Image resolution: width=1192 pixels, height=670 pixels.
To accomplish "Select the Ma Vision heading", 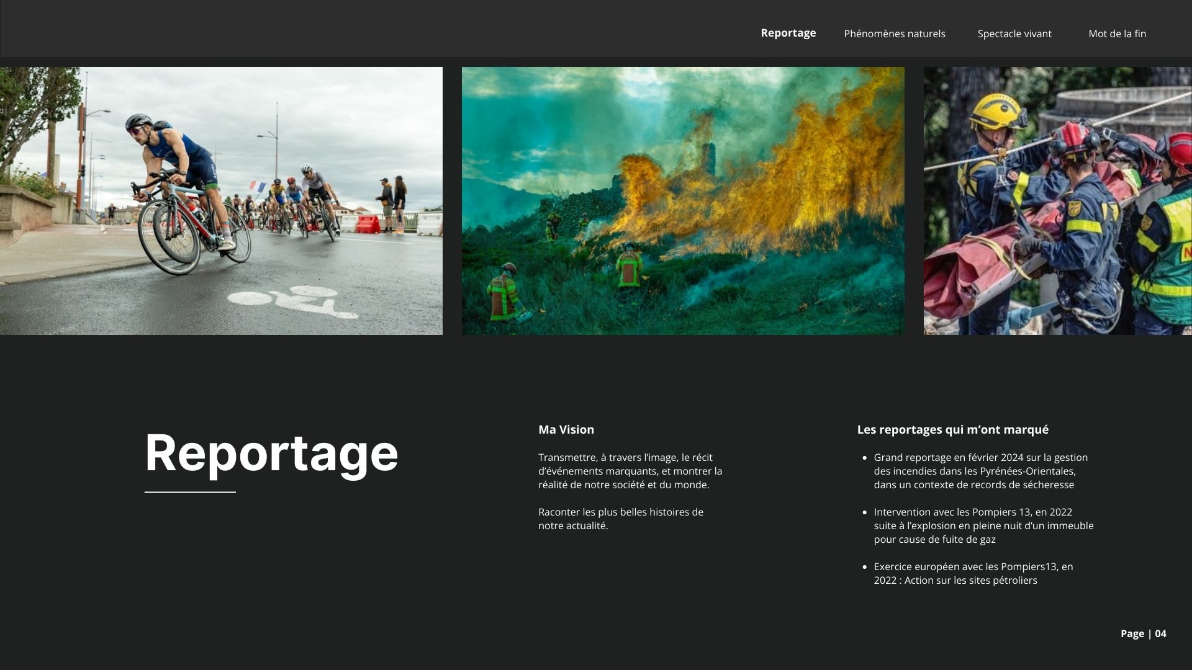I will click(x=566, y=429).
